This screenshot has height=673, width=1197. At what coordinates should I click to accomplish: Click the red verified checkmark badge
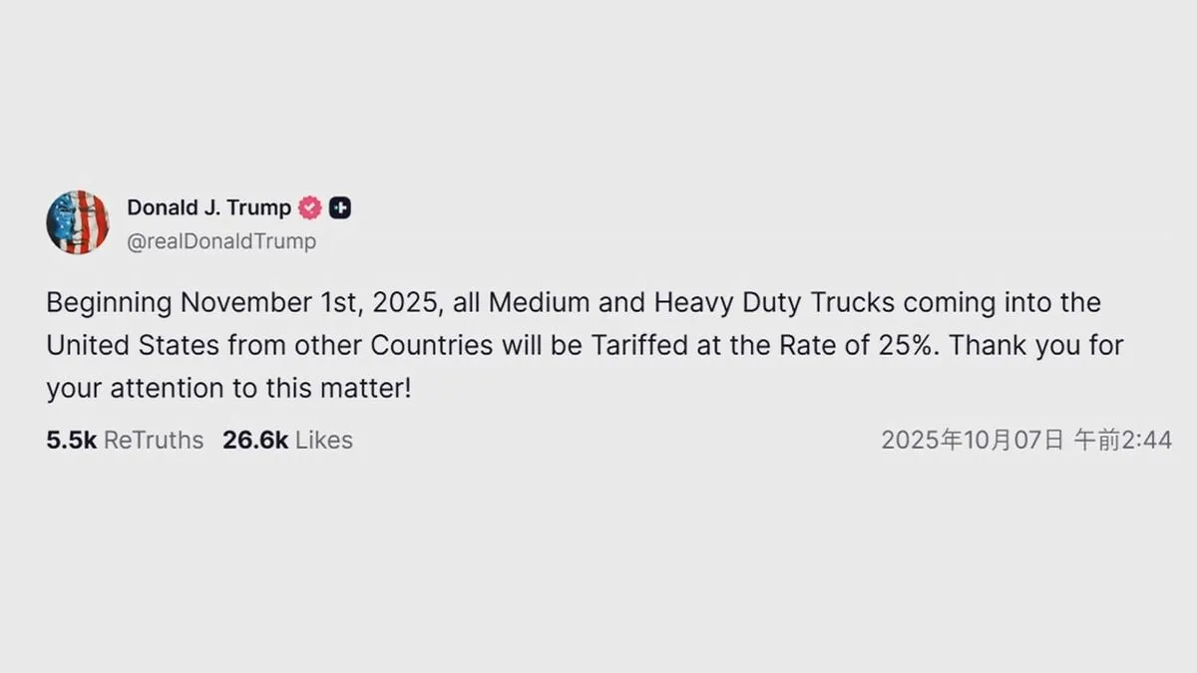[310, 208]
